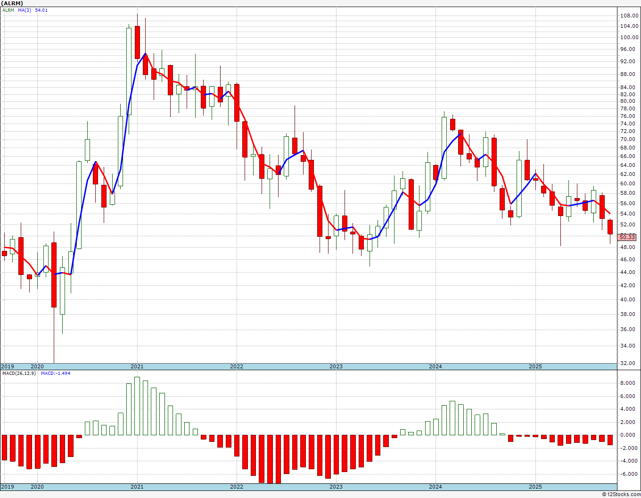
Task: Click the (ALRM) ticker title
Action: 13,3
